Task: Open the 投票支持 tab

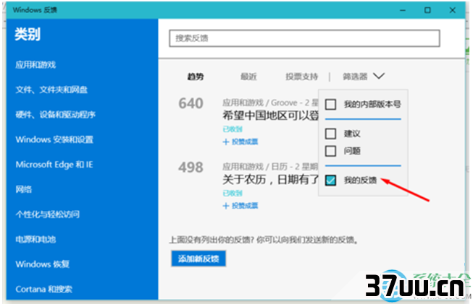Action: point(301,77)
